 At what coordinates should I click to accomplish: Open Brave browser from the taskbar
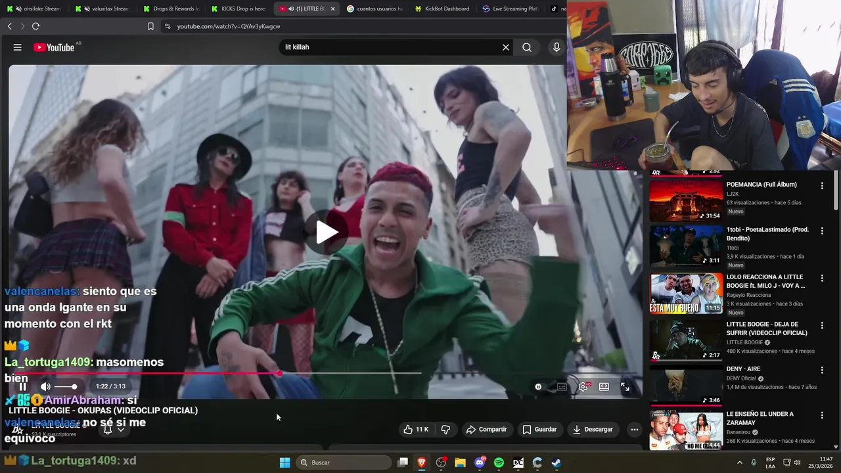coord(422,462)
